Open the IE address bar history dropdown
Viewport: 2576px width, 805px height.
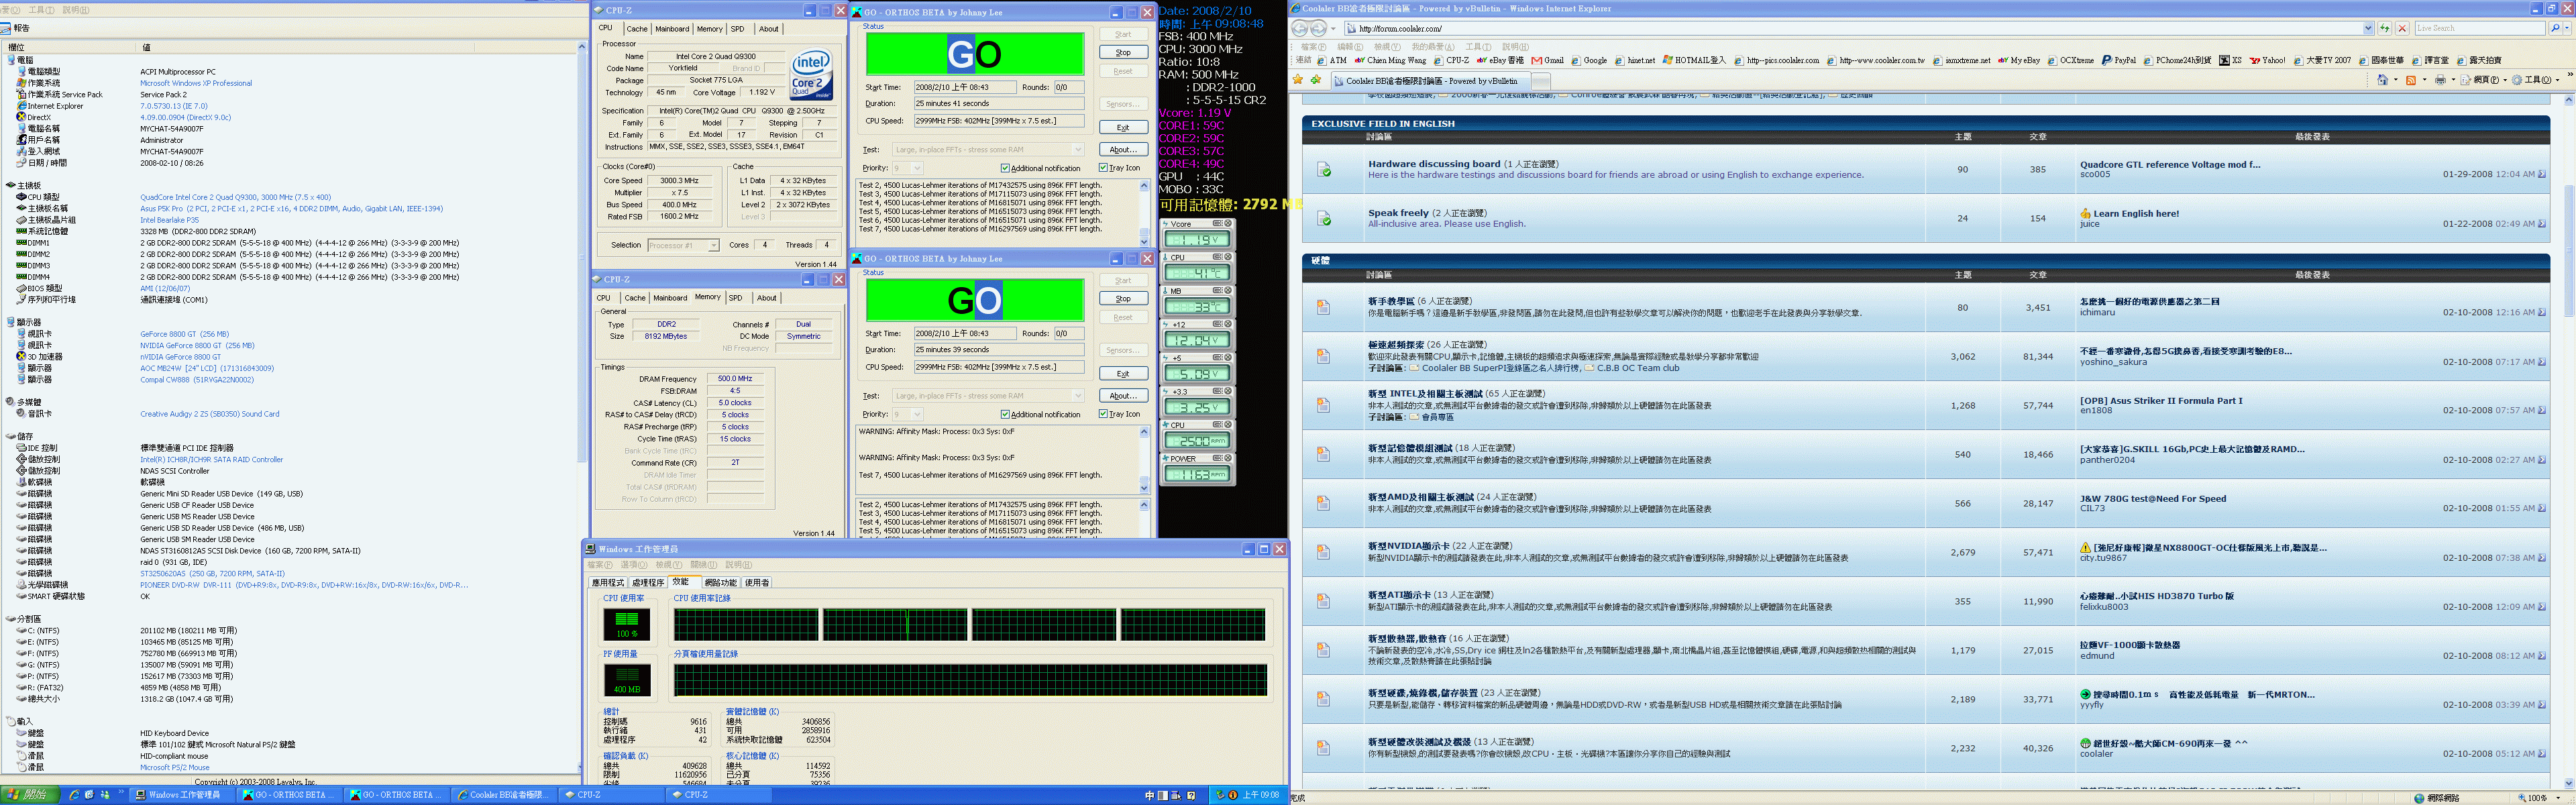[x=2367, y=28]
